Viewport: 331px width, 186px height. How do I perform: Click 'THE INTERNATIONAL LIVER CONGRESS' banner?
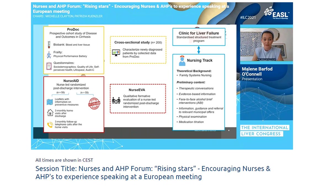pos(265,131)
